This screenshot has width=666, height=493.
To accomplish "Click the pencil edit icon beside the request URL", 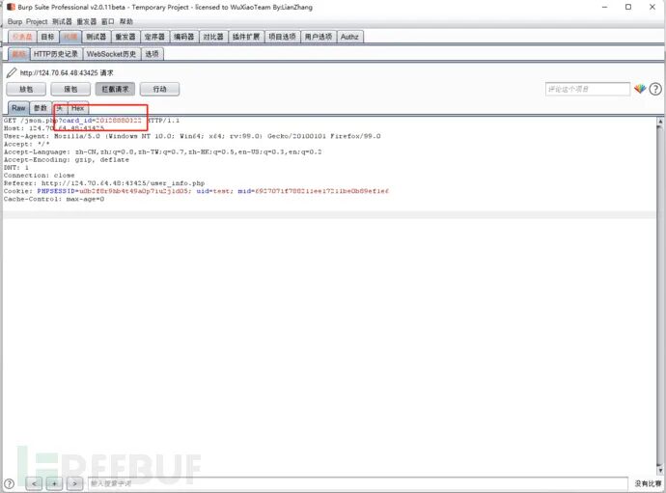I will tap(12, 73).
